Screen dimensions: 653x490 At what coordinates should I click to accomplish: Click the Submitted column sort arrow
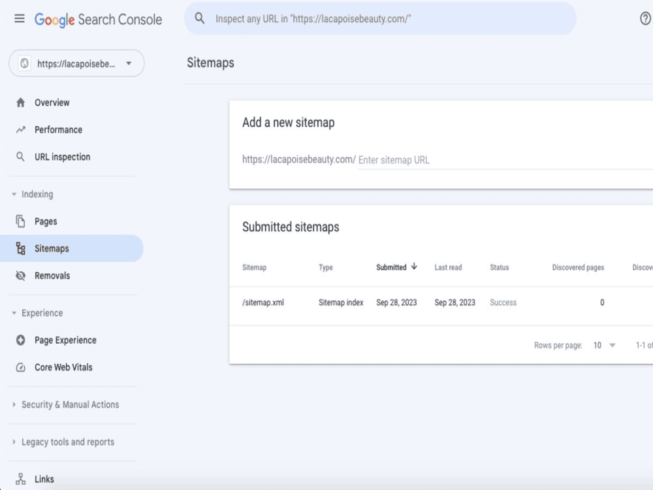[414, 267]
